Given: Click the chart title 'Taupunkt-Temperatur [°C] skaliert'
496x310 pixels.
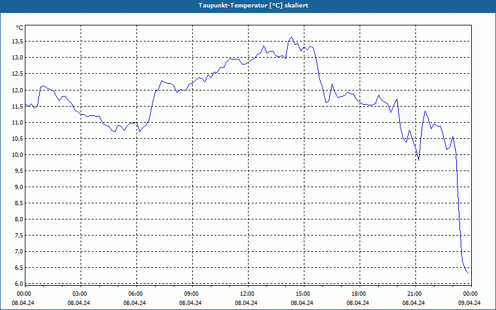Looking at the screenshot, I should click(254, 6).
